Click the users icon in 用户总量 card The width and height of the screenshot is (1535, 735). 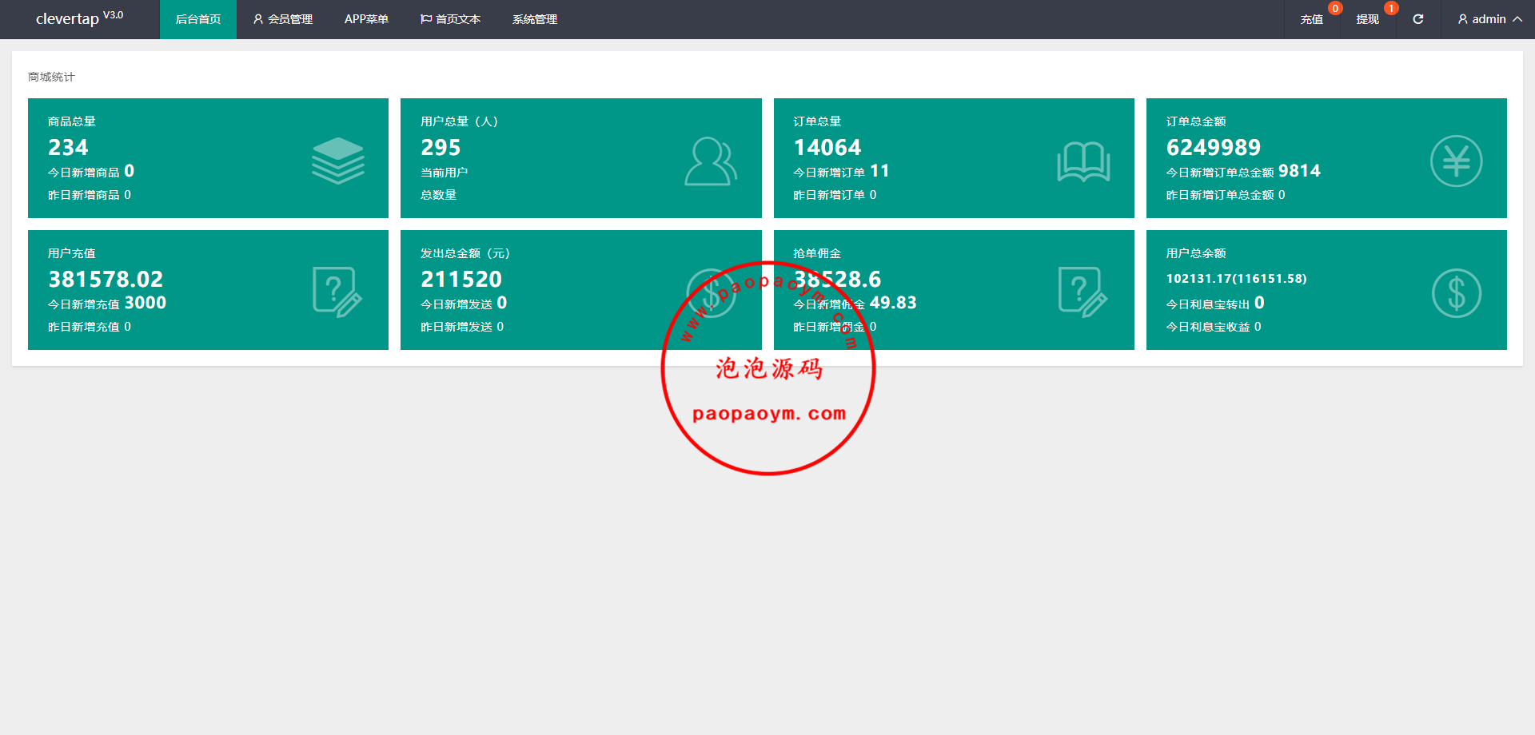710,161
